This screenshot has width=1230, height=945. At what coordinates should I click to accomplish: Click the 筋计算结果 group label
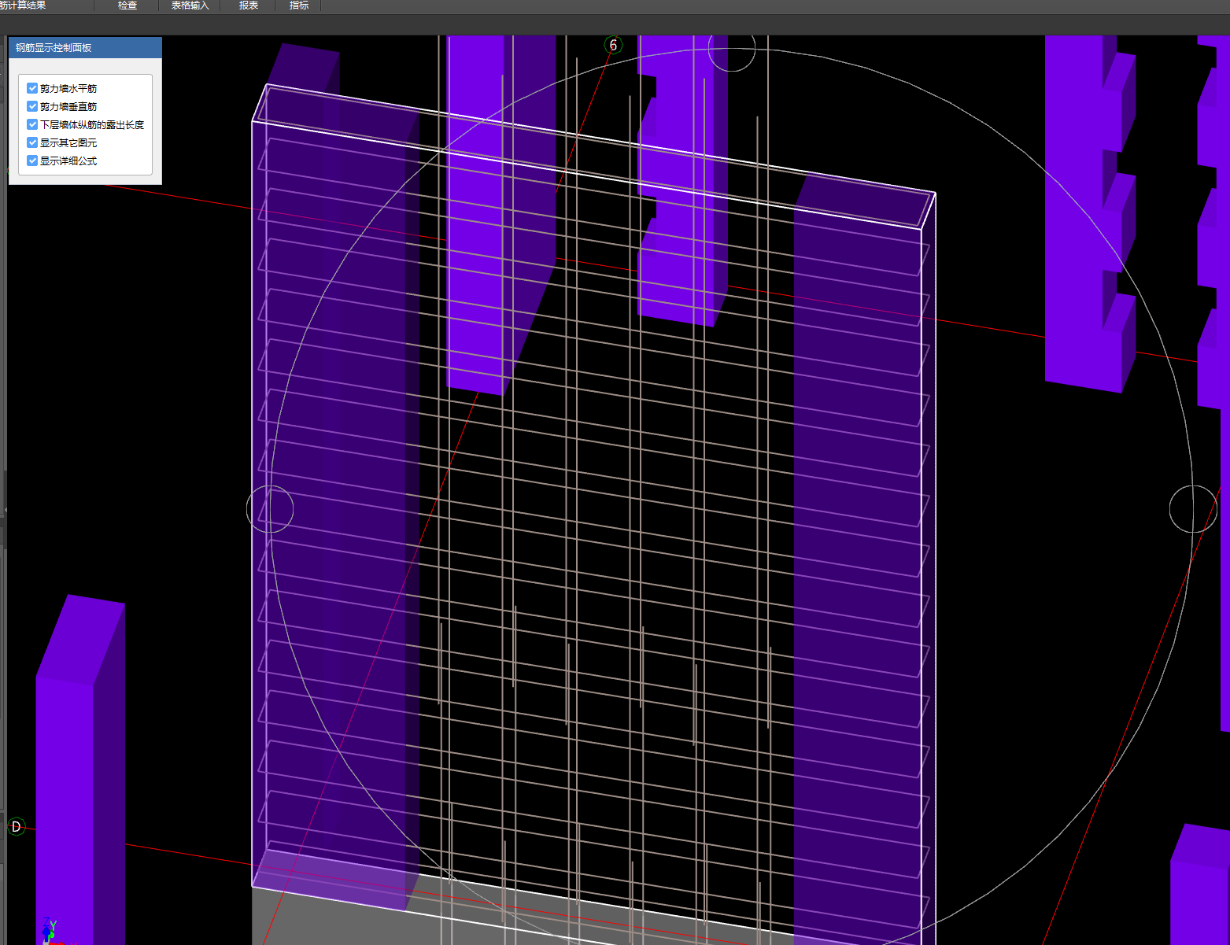[x=23, y=6]
